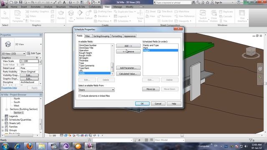Click the View Scale 1:100 field

(29, 61)
